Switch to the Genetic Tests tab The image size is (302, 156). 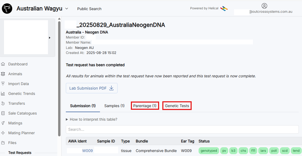(177, 106)
